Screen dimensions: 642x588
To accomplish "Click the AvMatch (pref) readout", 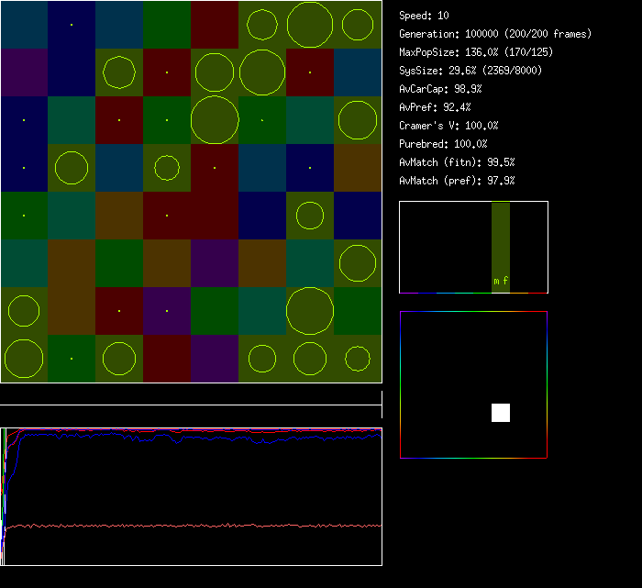I will click(457, 181).
